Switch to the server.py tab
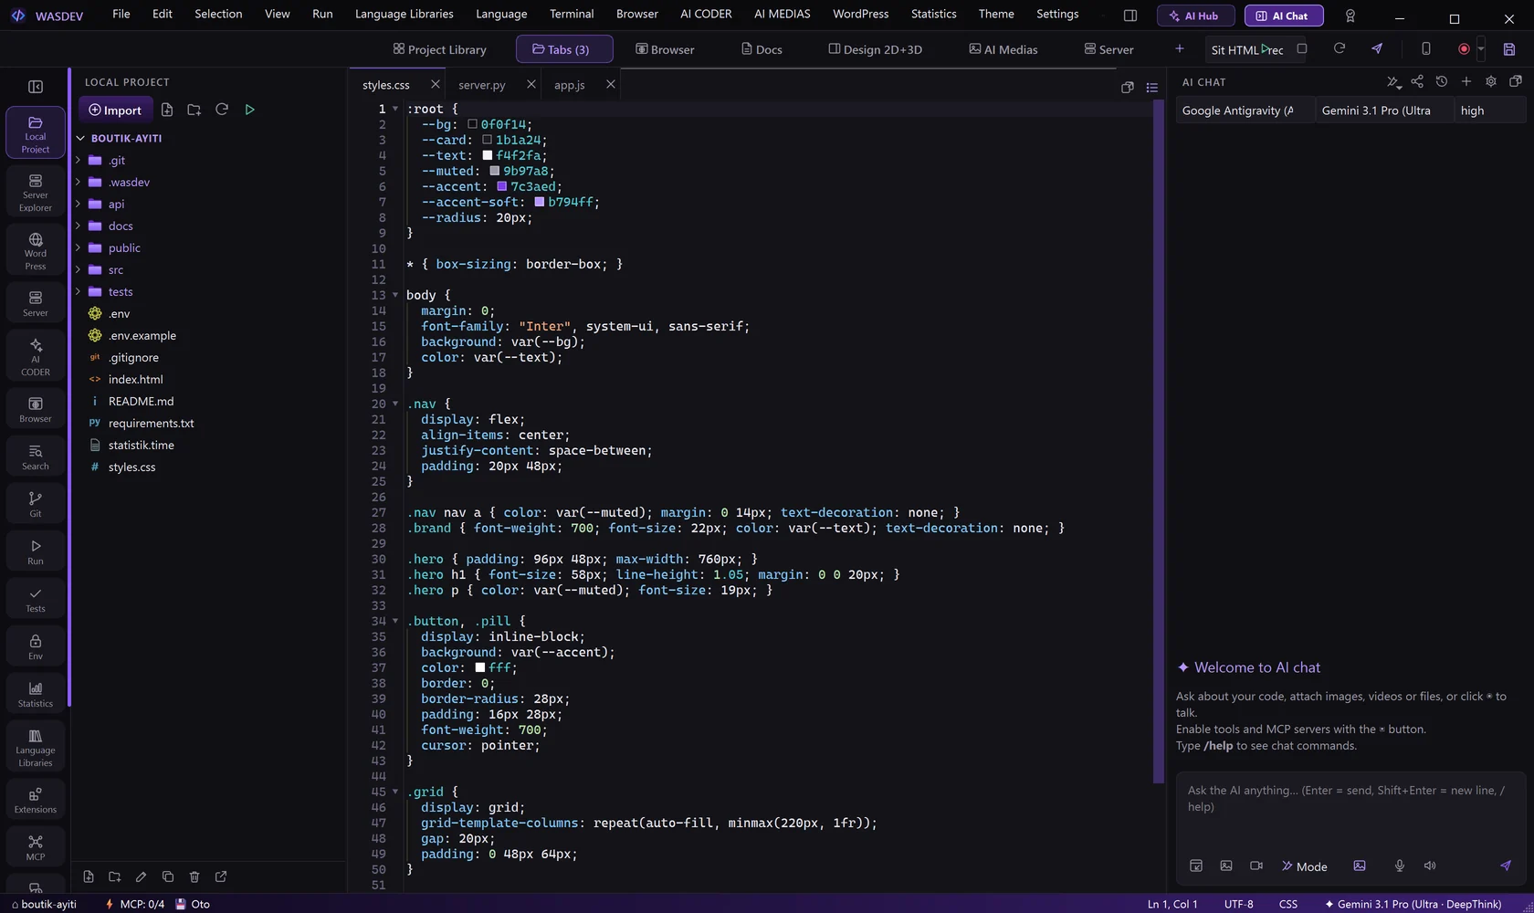 pyautogui.click(x=482, y=85)
